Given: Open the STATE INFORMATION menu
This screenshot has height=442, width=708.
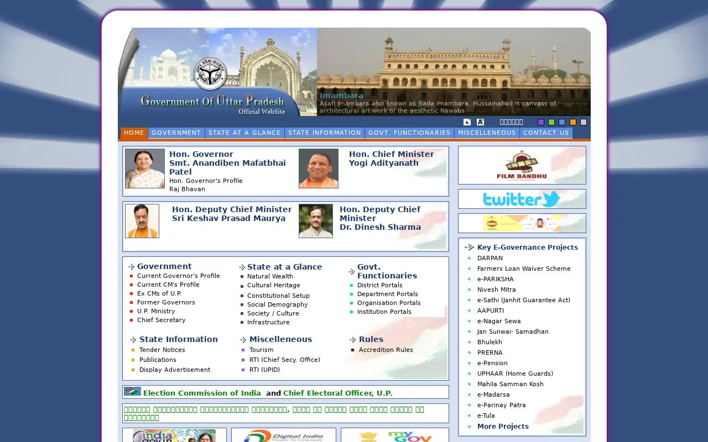Looking at the screenshot, I should (325, 133).
